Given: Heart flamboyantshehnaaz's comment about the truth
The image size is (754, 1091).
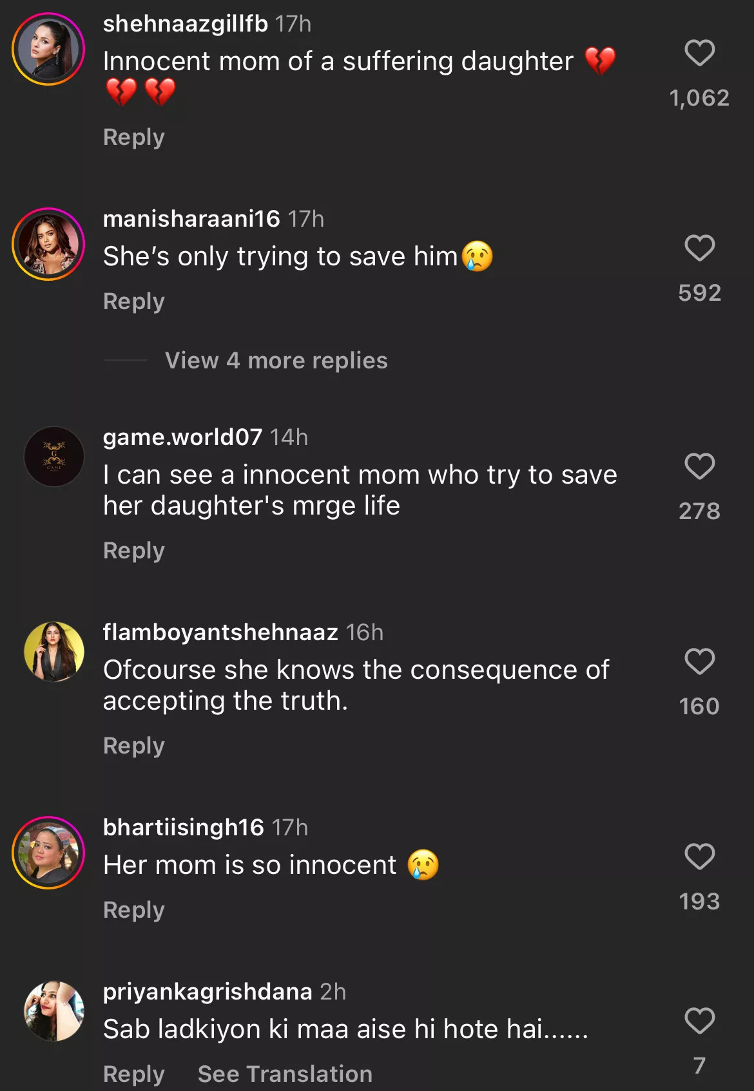Looking at the screenshot, I should coord(699,661).
